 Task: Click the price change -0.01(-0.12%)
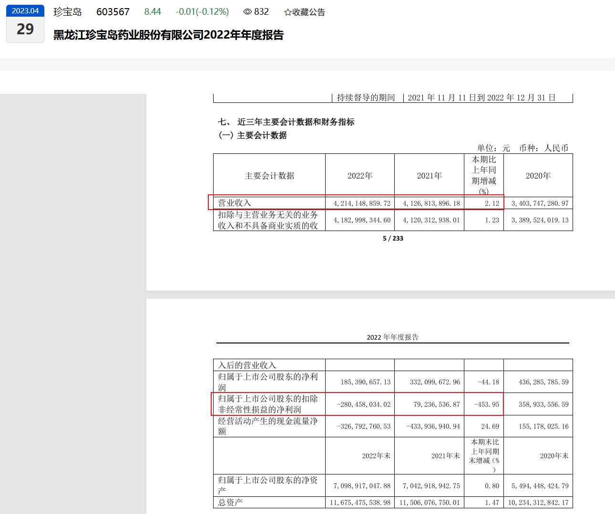tap(202, 12)
